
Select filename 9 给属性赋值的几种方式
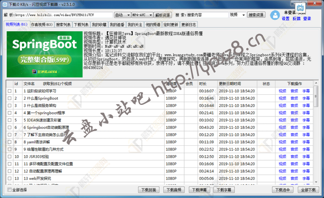44,149
